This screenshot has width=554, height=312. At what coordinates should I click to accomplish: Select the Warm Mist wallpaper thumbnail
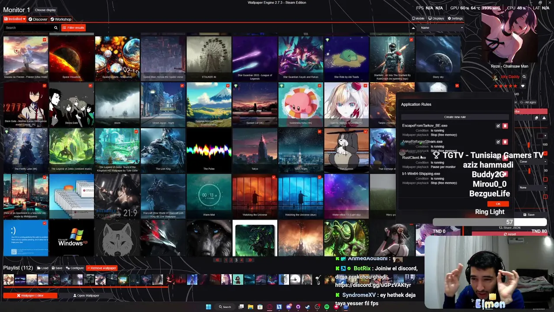(209, 196)
